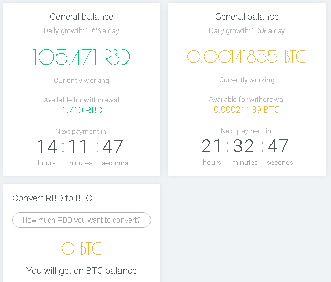Image resolution: width=331 pixels, height=282 pixels.
Task: Click BTC card Daily growth 1.6% text
Action: [247, 31]
